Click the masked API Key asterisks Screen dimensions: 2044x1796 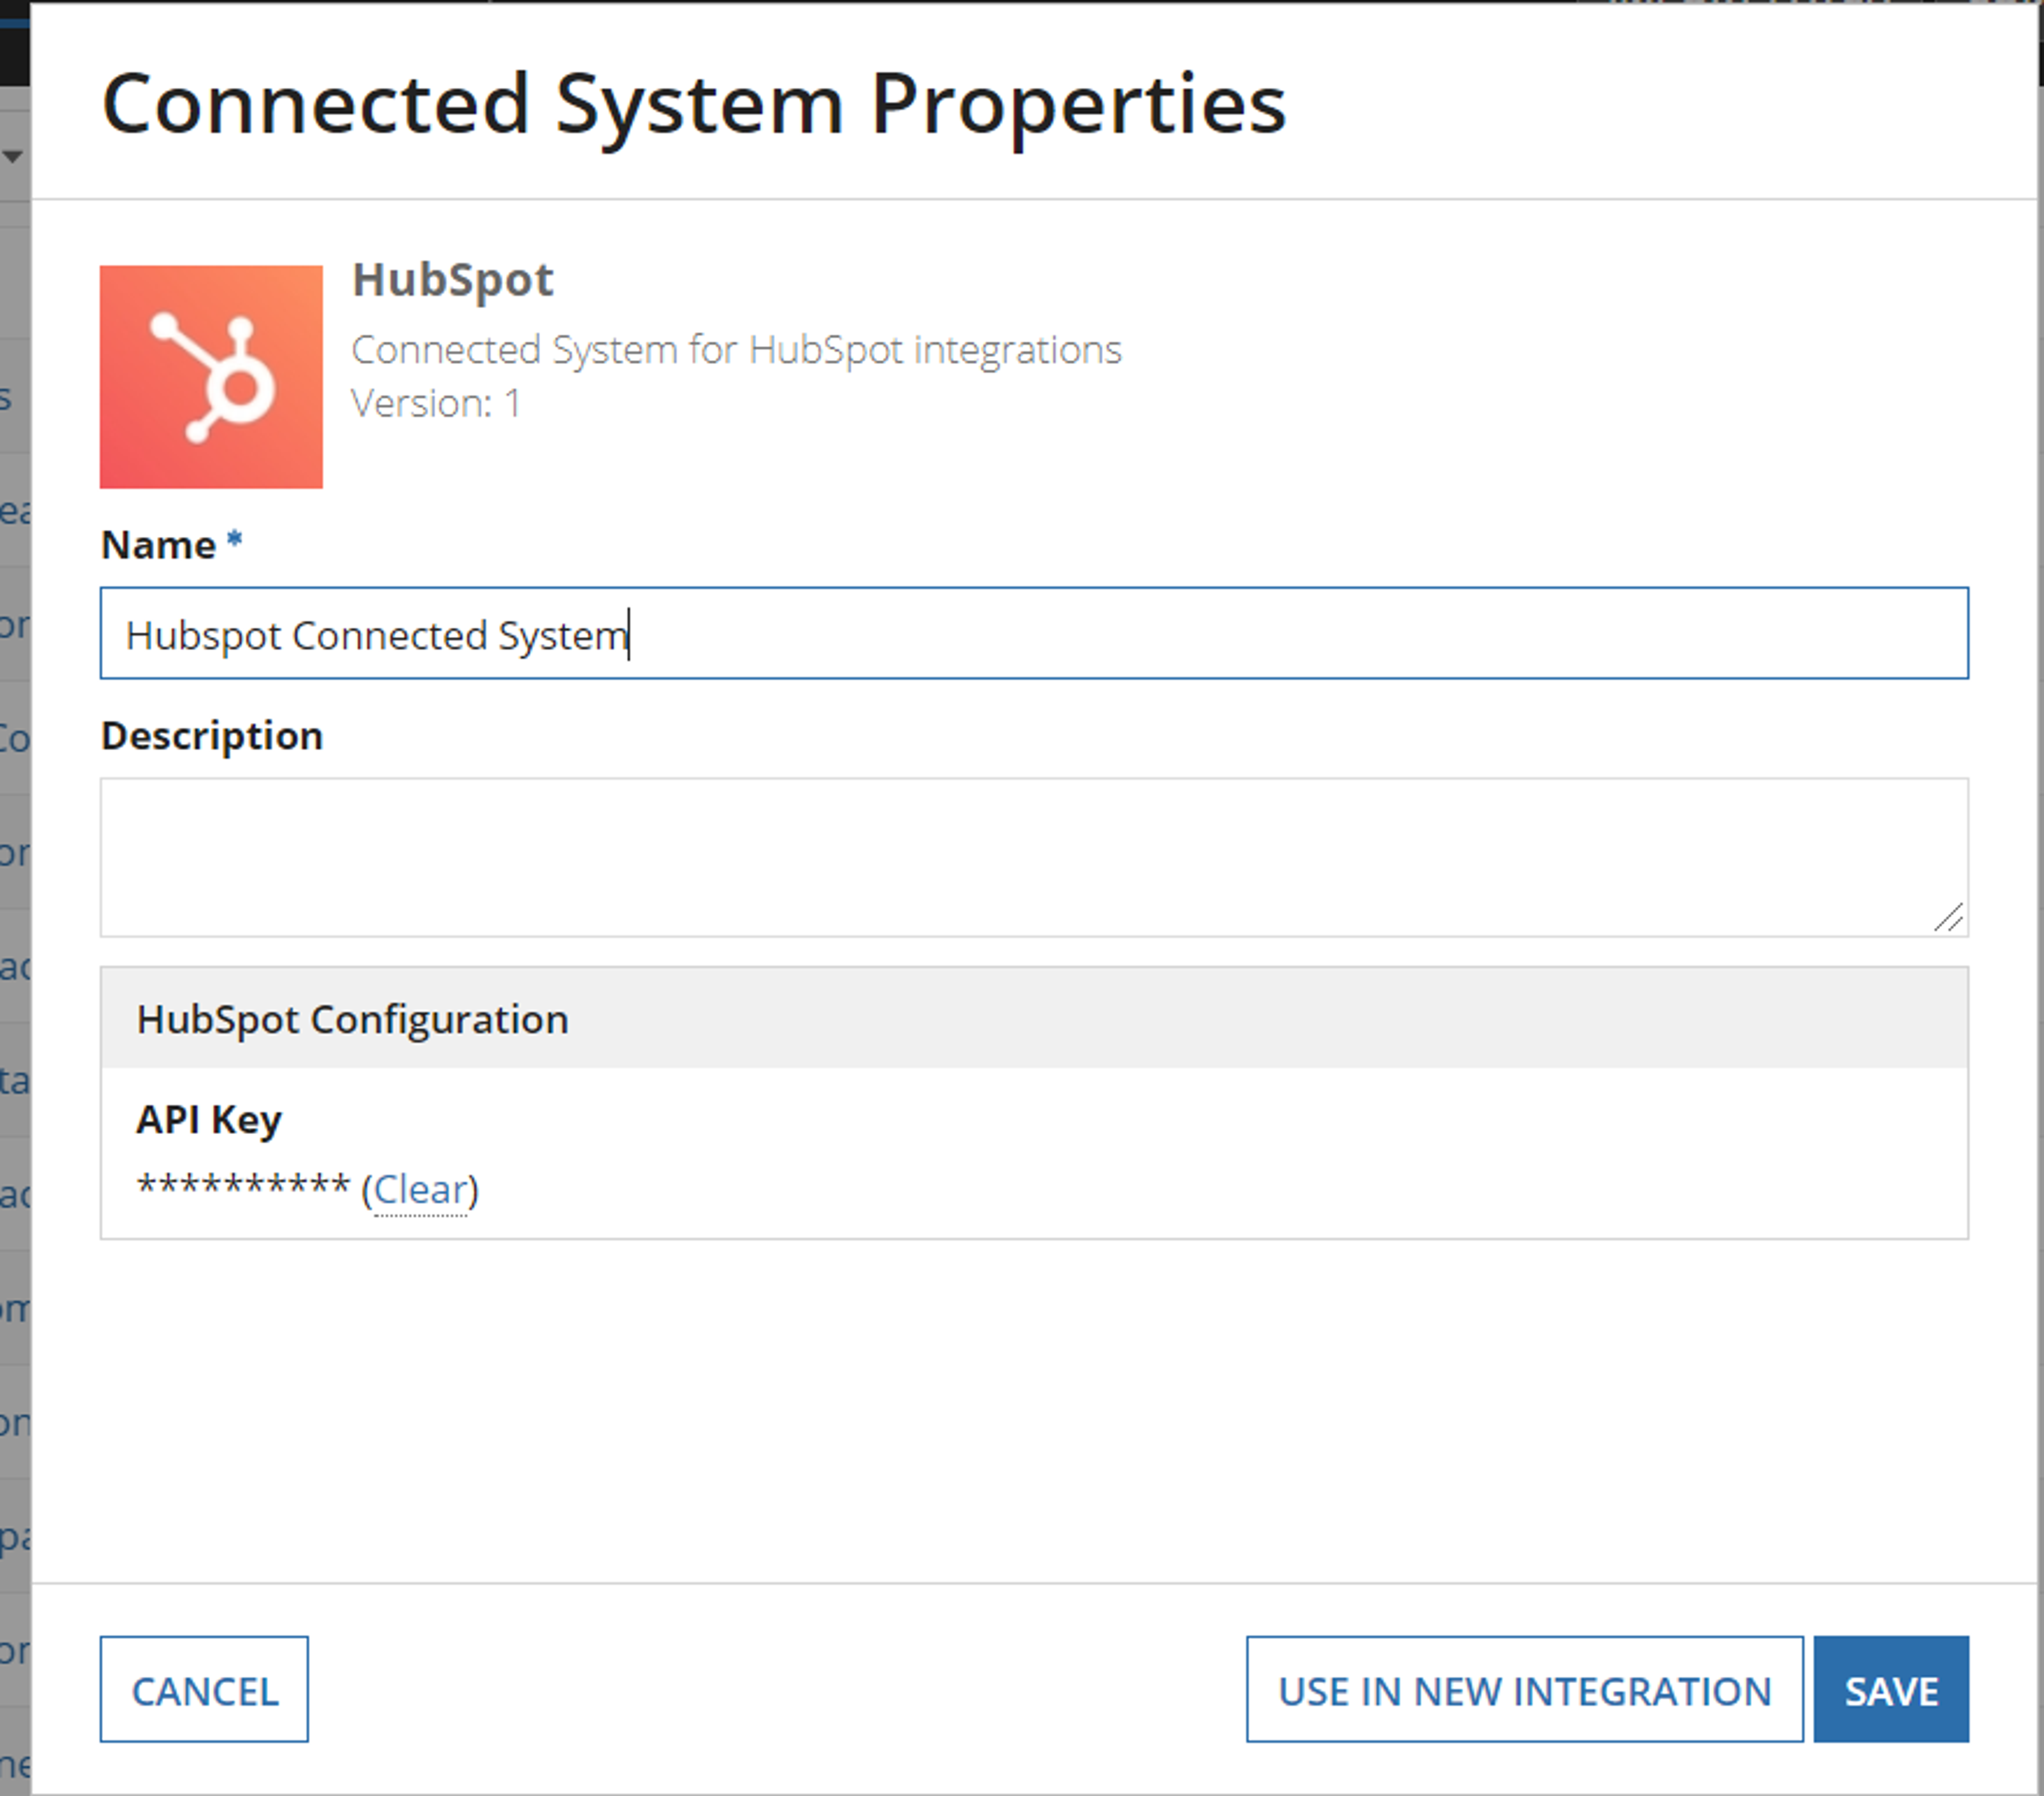click(243, 1187)
